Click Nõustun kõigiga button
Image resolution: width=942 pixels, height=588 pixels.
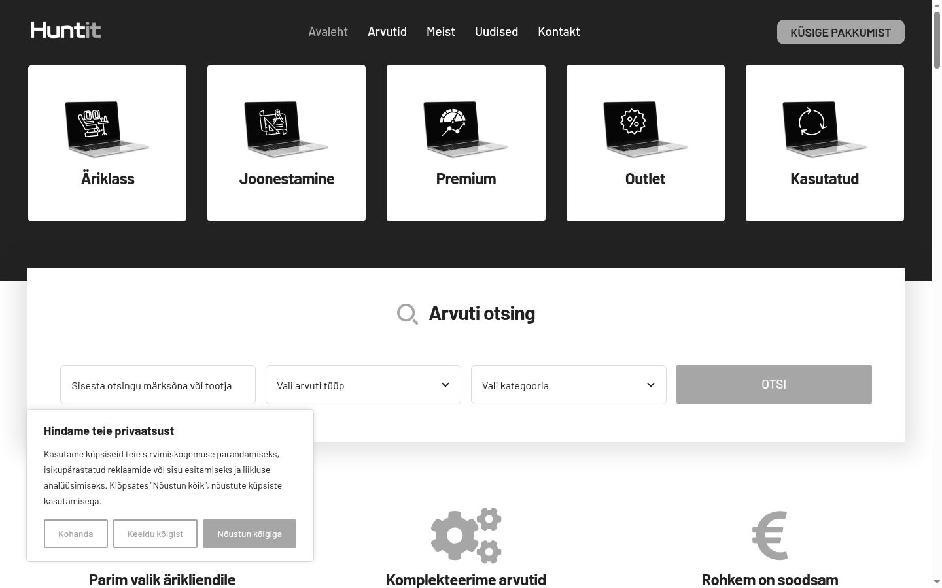pos(249,534)
